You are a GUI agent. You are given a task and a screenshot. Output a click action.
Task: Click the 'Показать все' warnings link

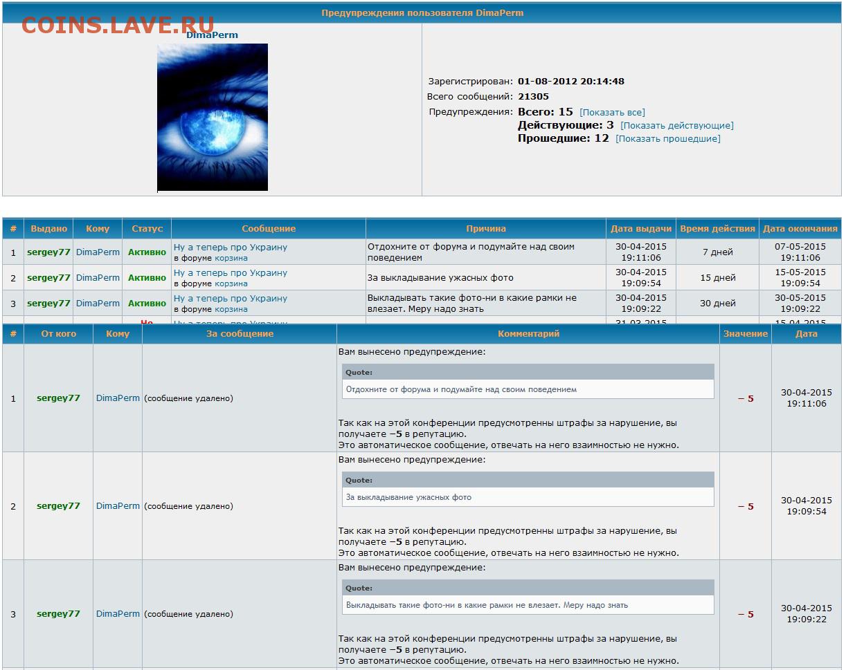(612, 112)
